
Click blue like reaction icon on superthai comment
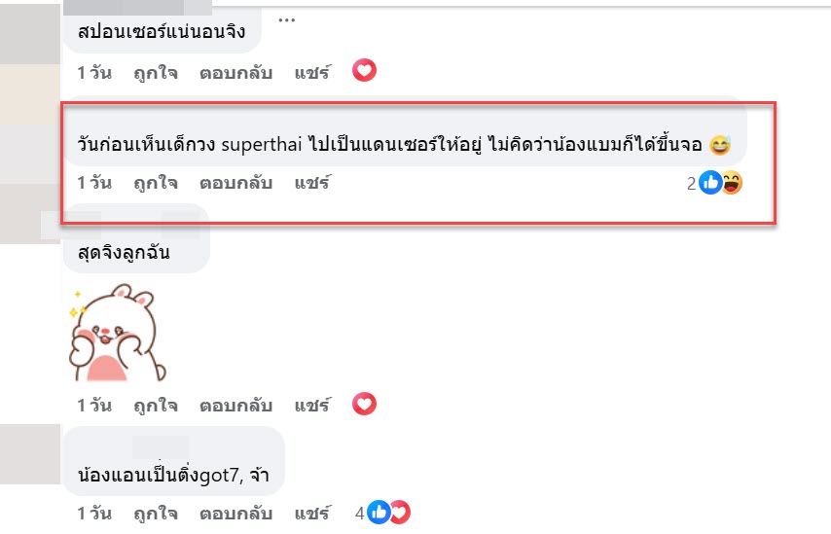coord(710,182)
